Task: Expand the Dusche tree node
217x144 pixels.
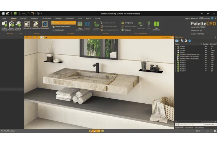Action: (176, 50)
